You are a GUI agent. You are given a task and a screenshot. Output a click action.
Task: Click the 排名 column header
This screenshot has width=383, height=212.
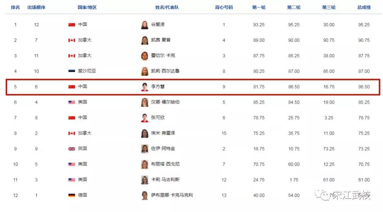point(15,7)
